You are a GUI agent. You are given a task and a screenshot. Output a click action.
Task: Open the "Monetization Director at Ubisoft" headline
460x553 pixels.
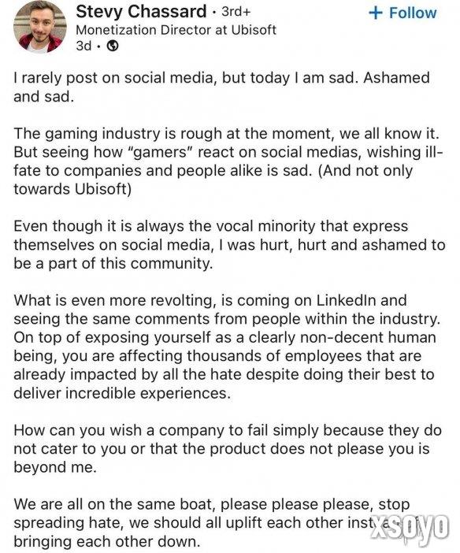176,30
